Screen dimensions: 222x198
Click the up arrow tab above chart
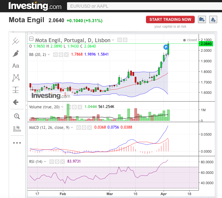coord(31,33)
